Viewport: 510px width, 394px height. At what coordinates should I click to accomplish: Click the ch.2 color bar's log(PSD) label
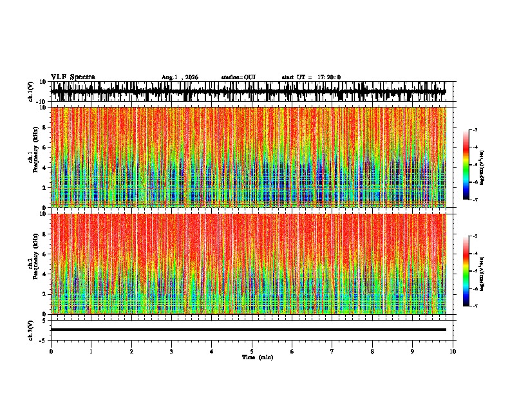pos(482,274)
